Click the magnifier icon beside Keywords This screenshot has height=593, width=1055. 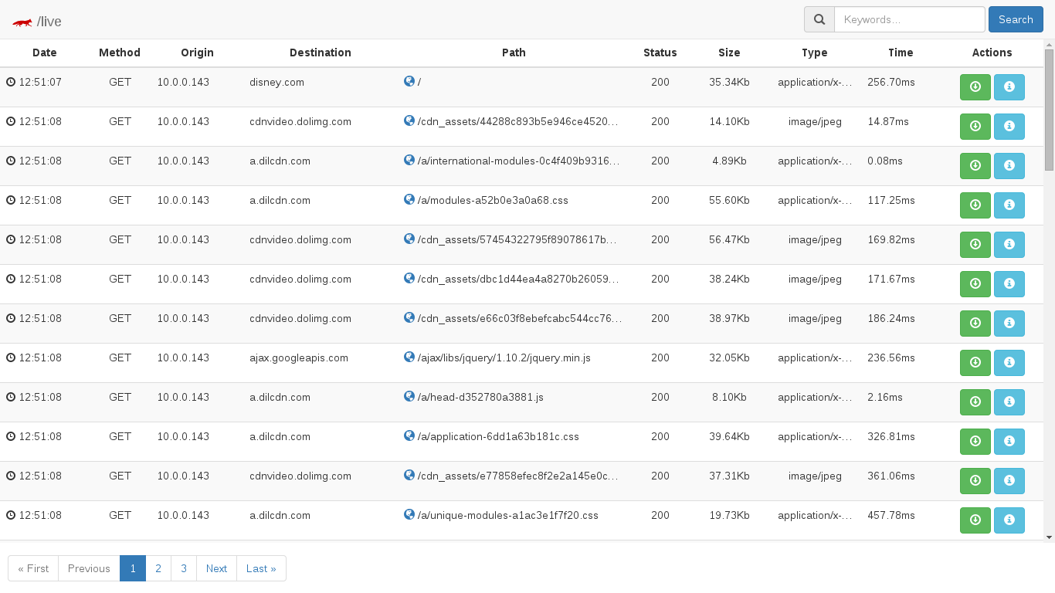point(819,19)
